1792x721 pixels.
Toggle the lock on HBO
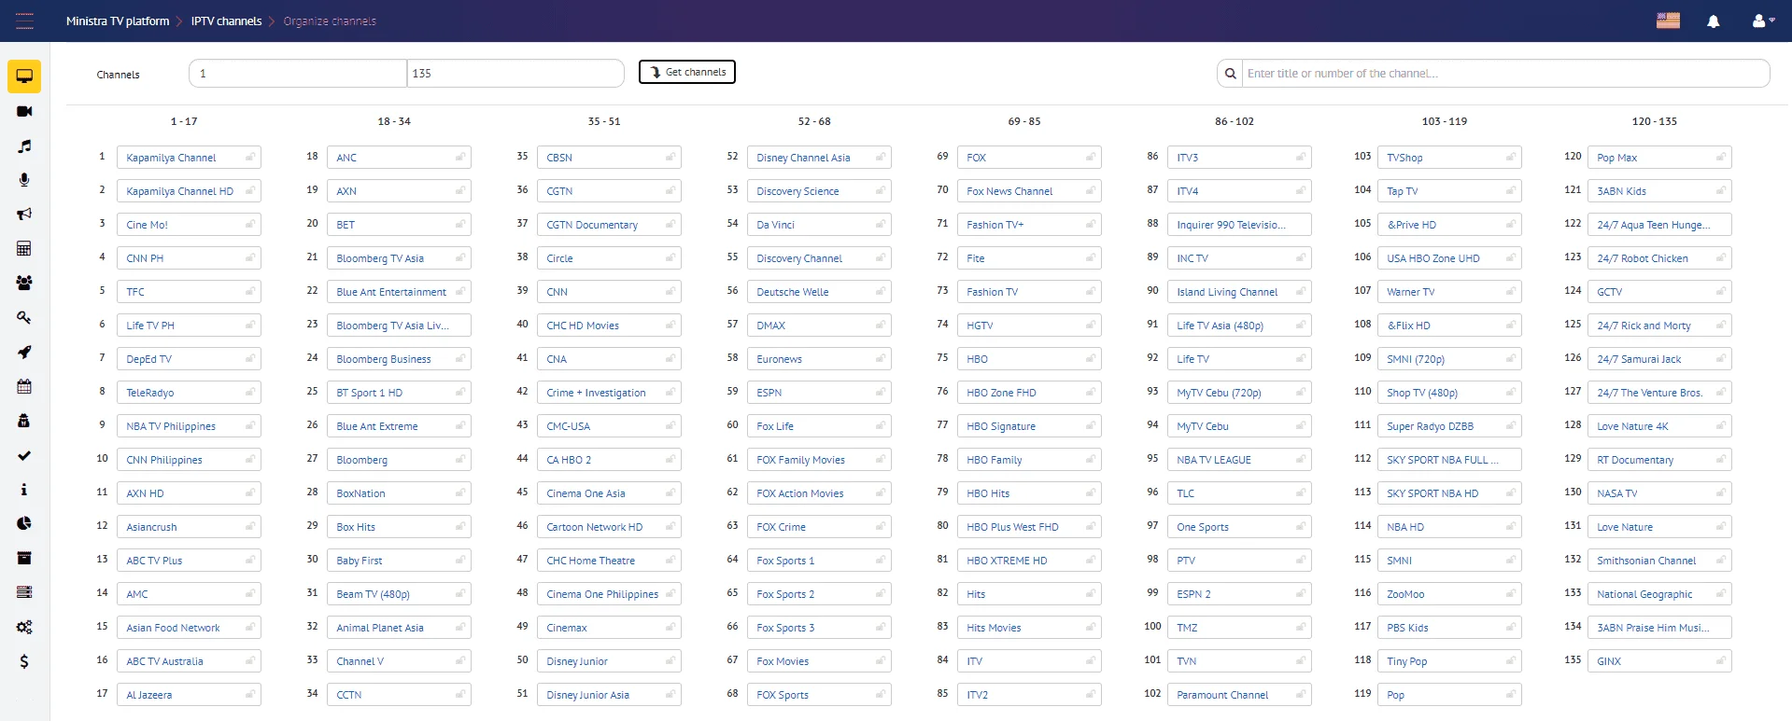[1091, 358]
